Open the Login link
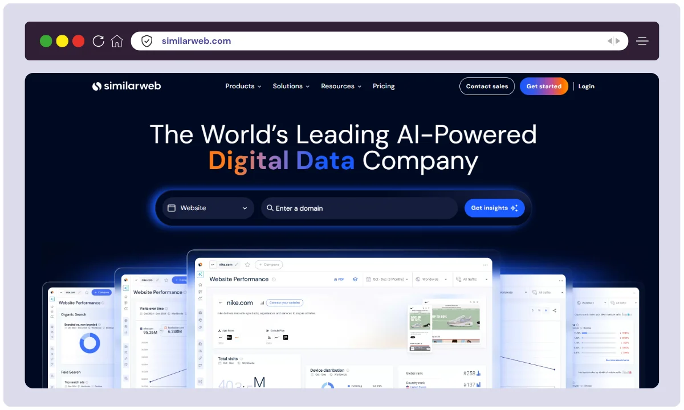 (587, 87)
